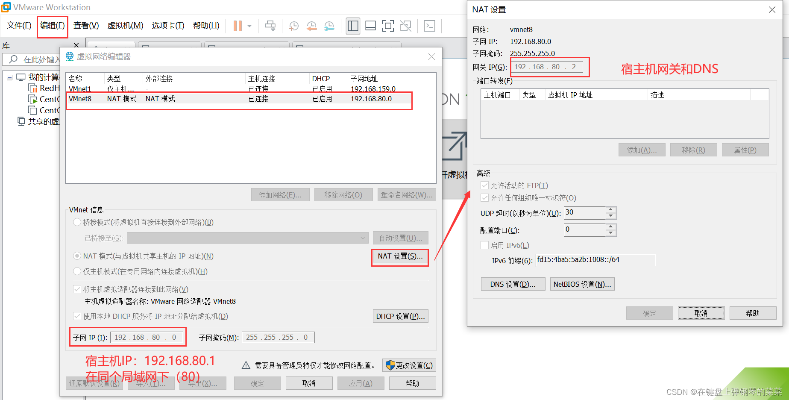Open DNS 设置(D)... in NAT dialog
Image resolution: width=789 pixels, height=400 pixels.
(x=513, y=284)
